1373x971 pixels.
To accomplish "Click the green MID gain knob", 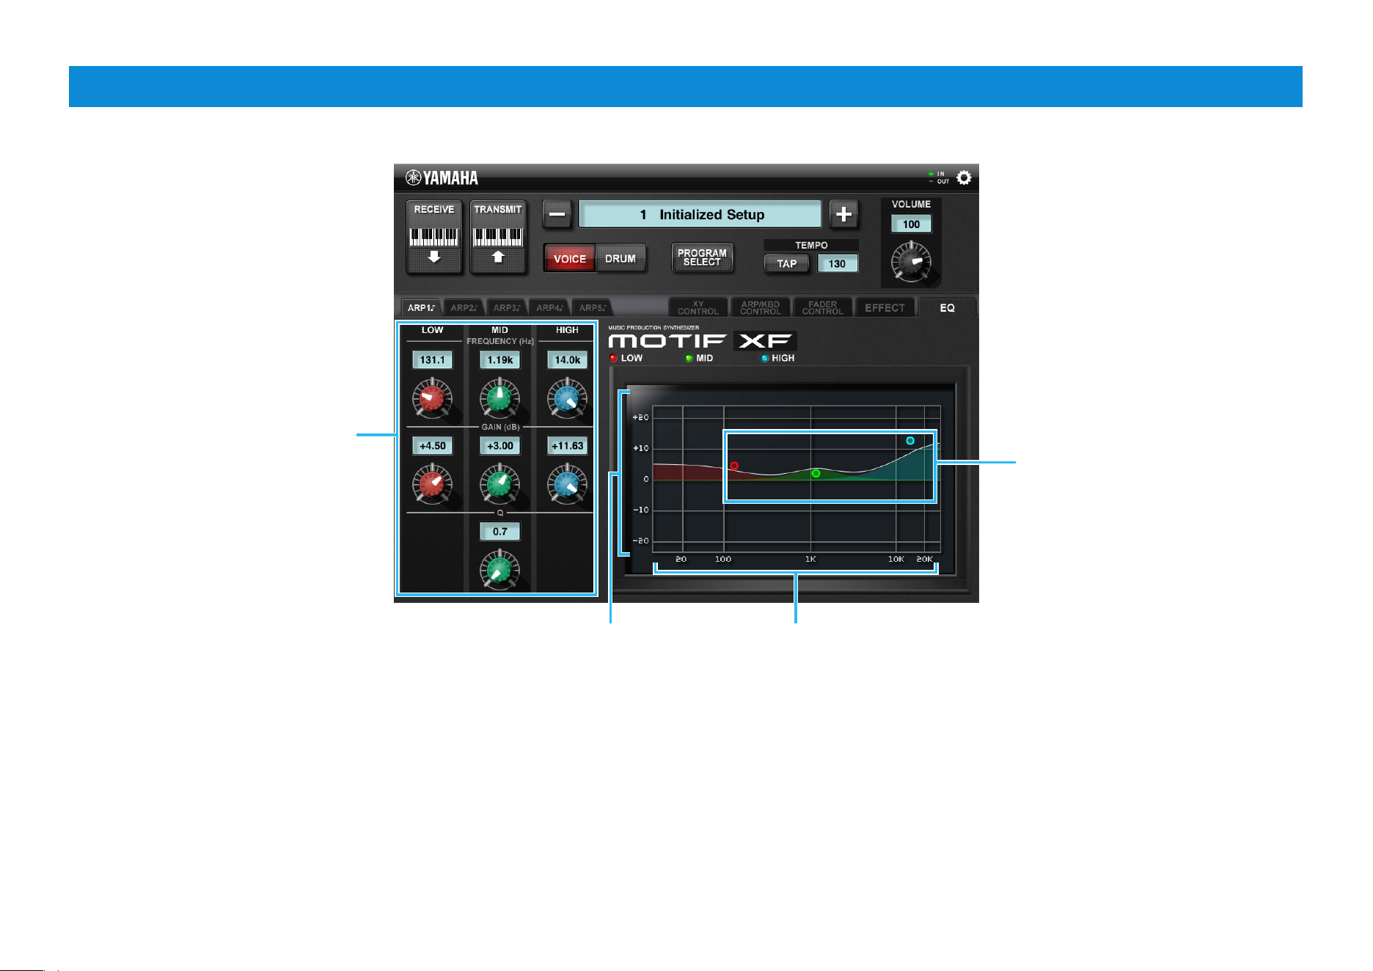I will point(499,484).
